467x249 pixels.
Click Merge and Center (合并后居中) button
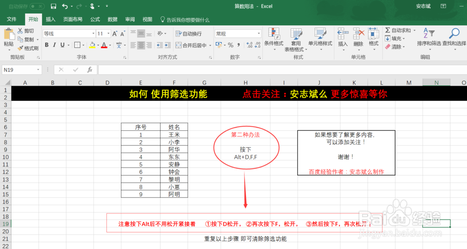191,45
